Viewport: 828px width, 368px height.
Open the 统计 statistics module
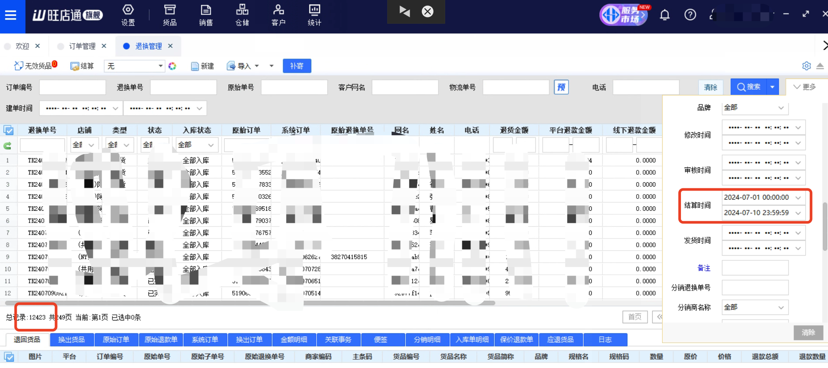314,15
